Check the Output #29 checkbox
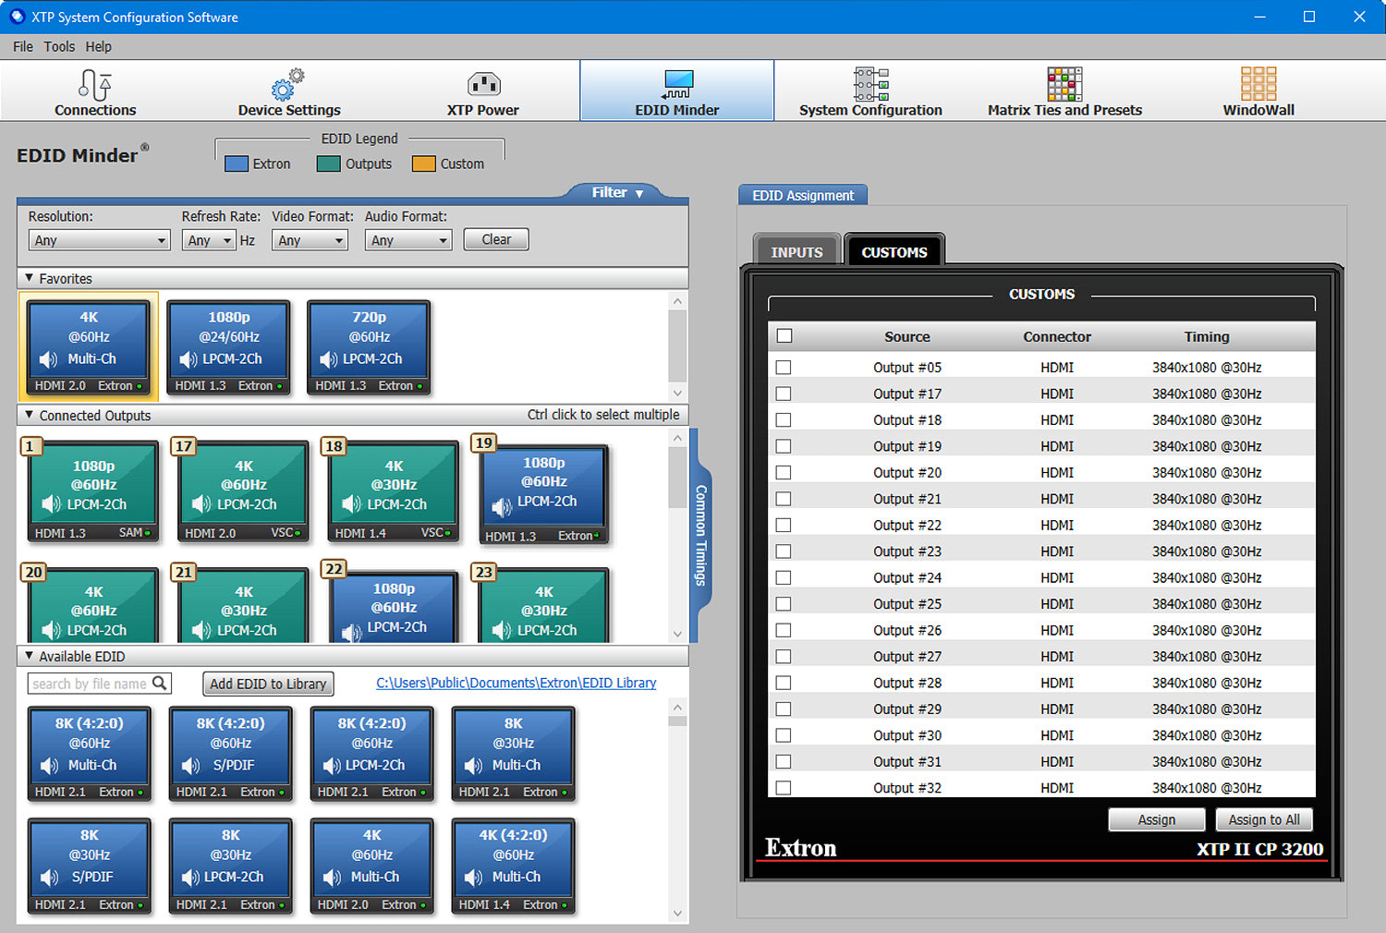Image resolution: width=1386 pixels, height=933 pixels. tap(784, 709)
